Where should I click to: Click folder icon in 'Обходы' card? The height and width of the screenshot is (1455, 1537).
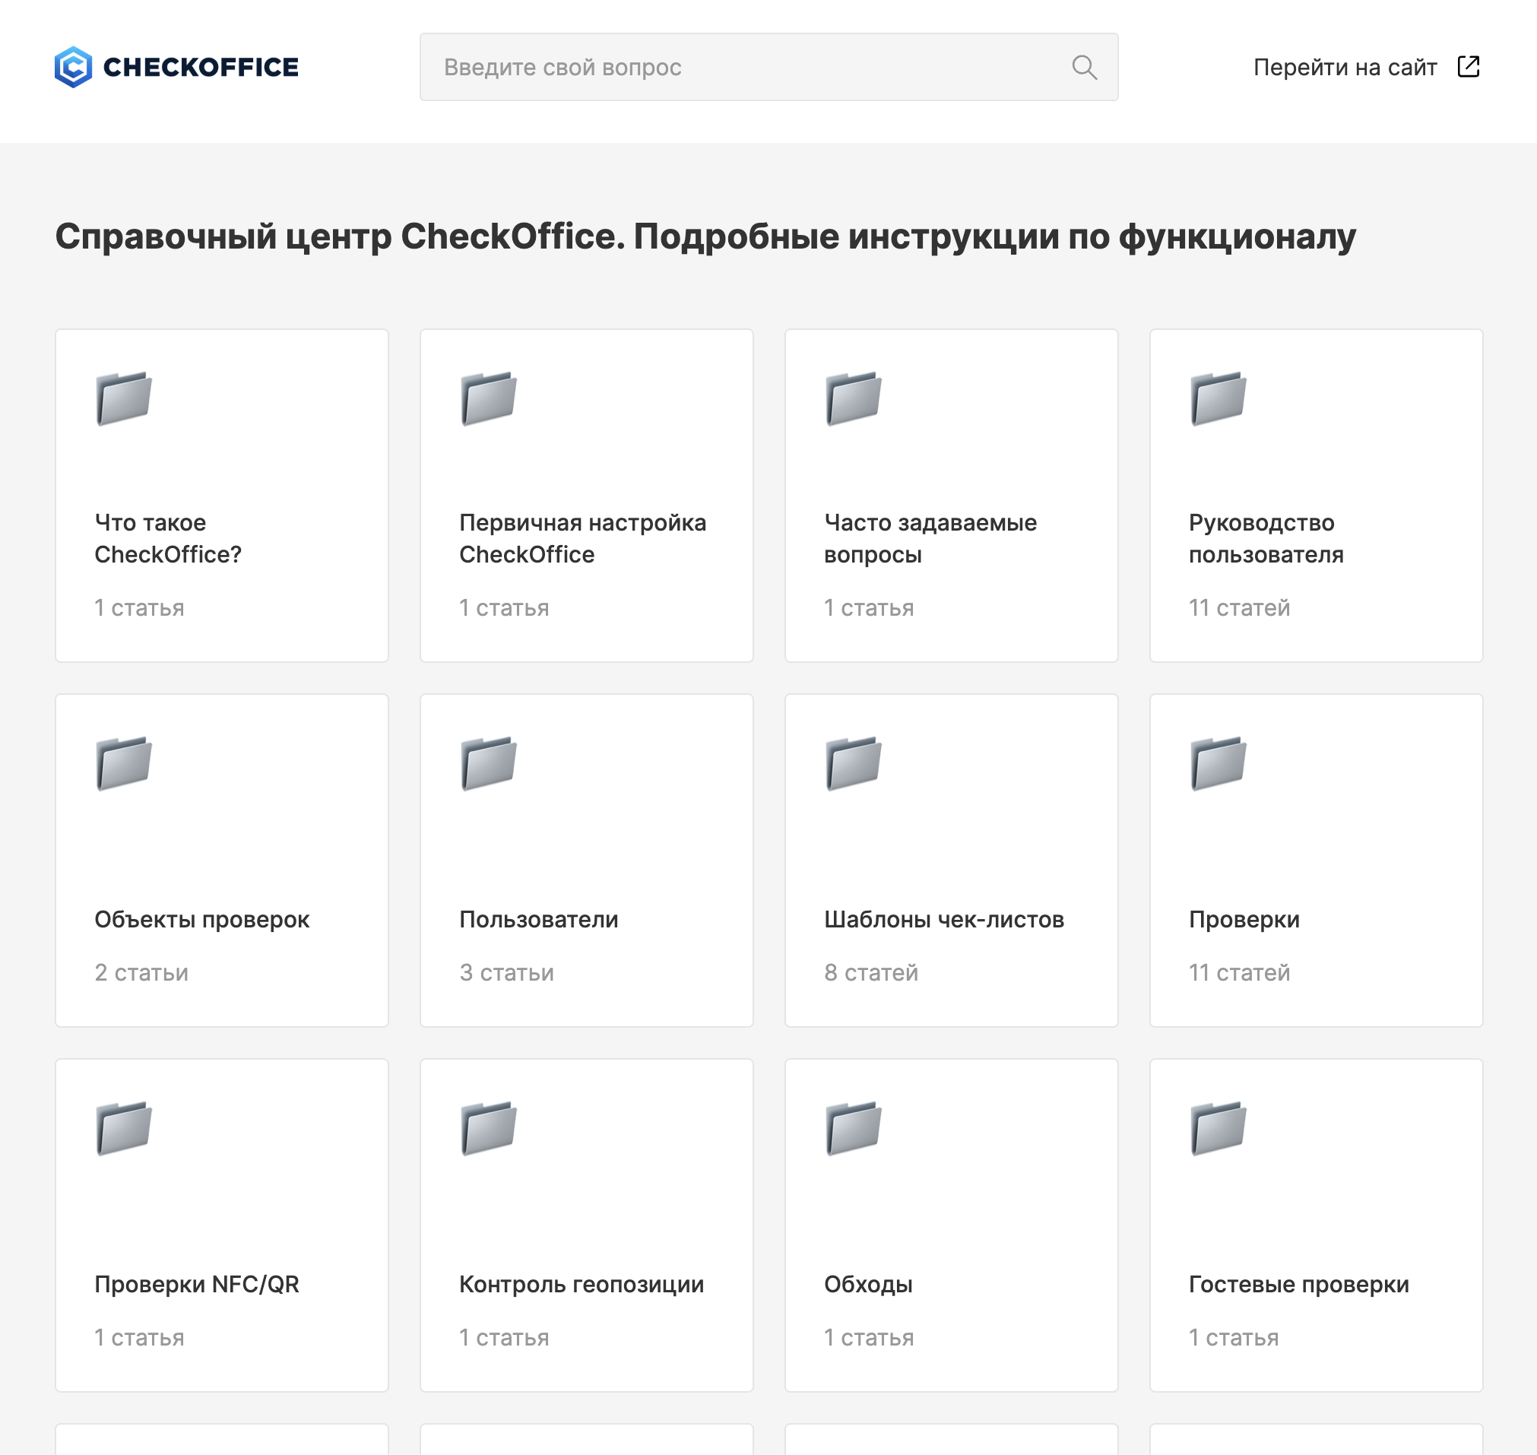853,1127
